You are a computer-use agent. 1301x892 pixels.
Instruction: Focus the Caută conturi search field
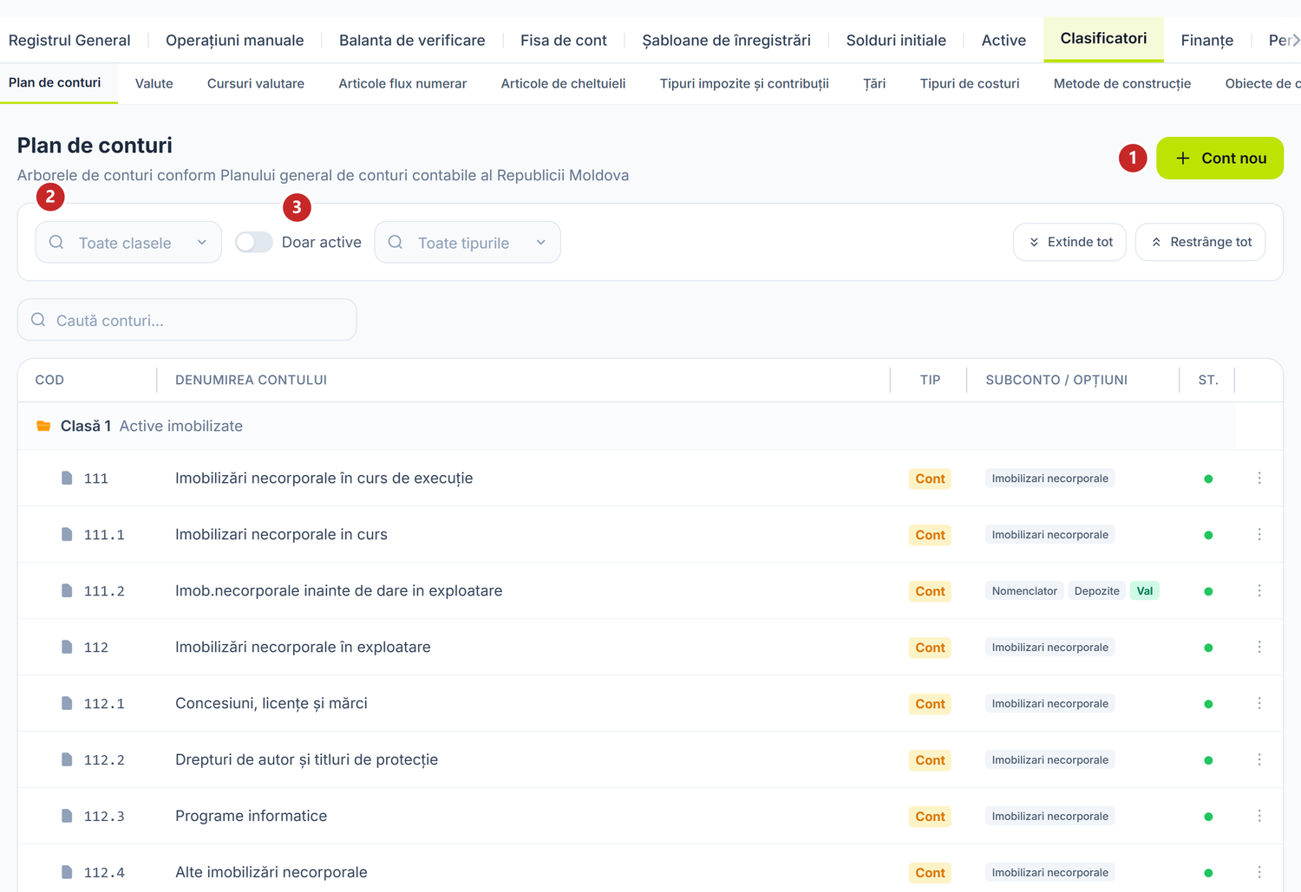coord(187,320)
